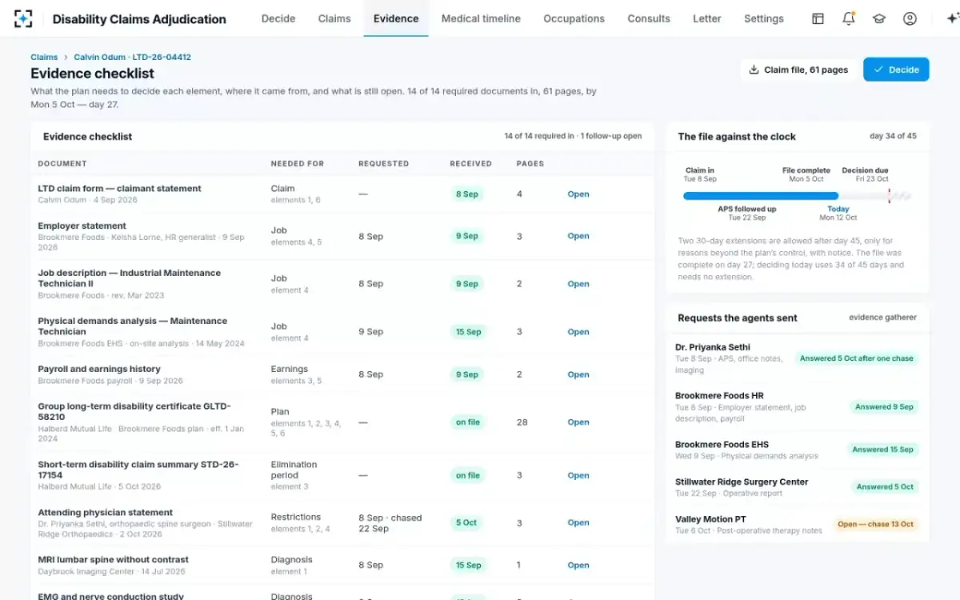Screen dimensions: 960x600
Task: Go to the Decide tab in navigation
Action: pyautogui.click(x=278, y=18)
